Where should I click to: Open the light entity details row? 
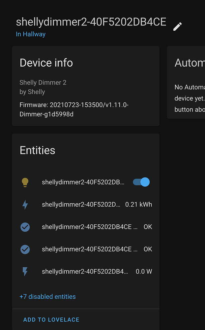(x=82, y=182)
